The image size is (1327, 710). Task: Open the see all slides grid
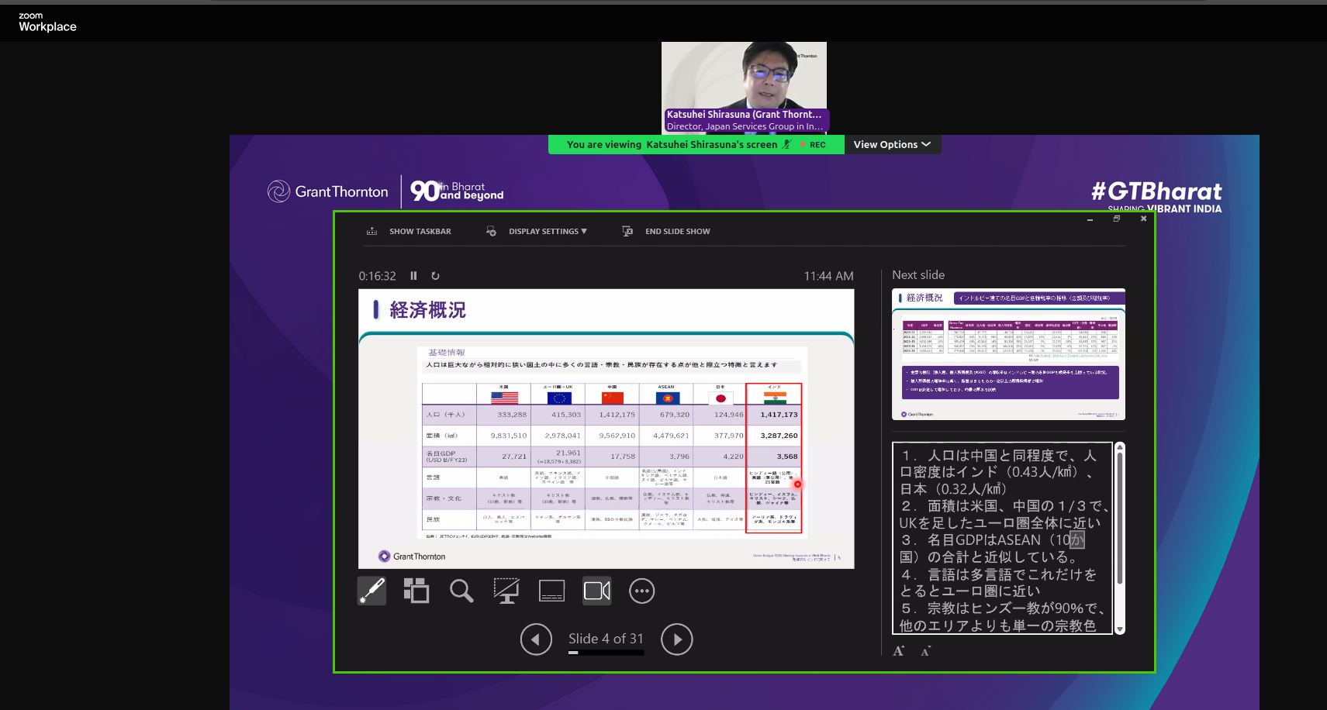click(416, 591)
